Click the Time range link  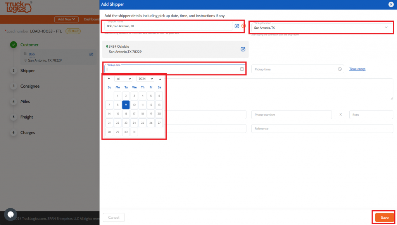point(357,69)
